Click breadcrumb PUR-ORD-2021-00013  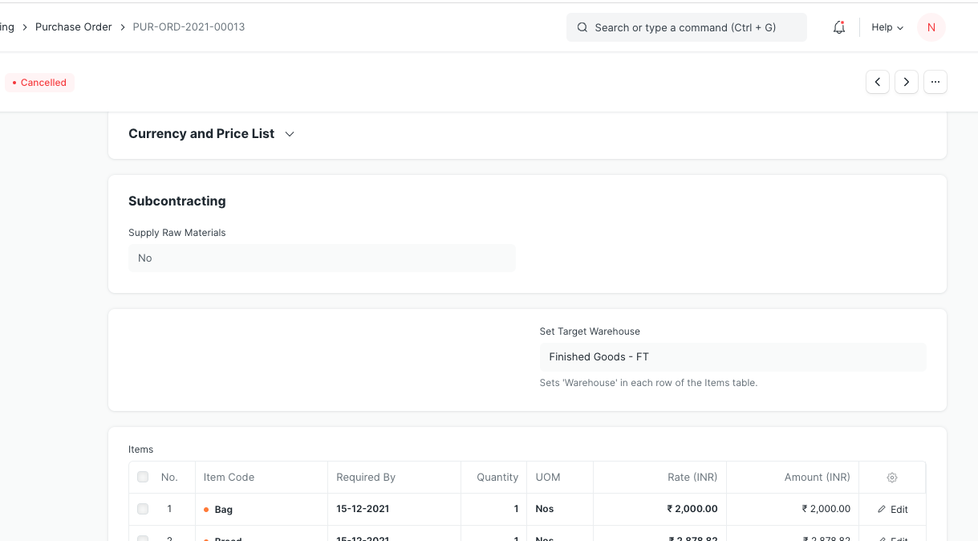point(189,27)
